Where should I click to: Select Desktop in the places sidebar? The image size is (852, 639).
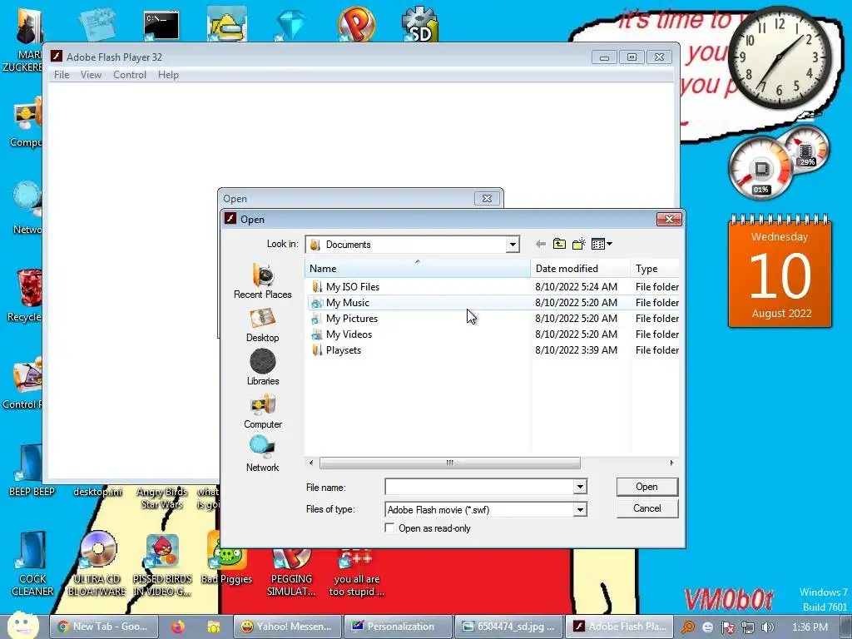(262, 325)
